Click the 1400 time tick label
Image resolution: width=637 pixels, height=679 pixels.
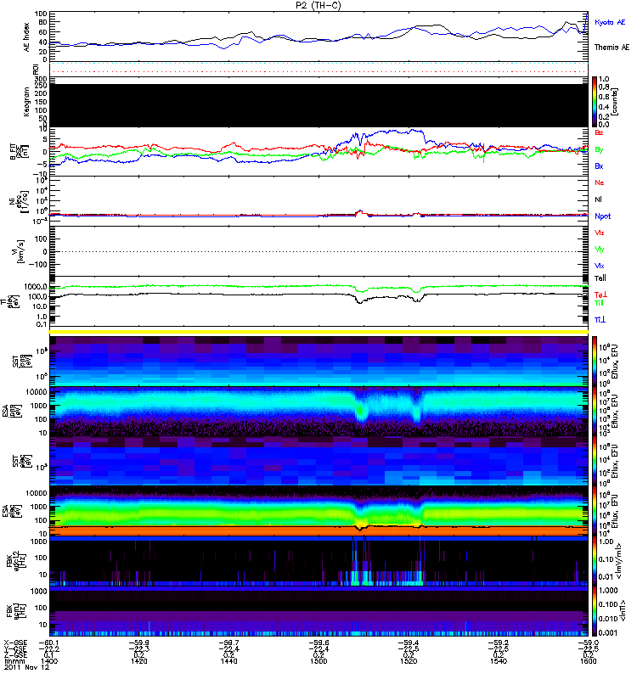49,661
